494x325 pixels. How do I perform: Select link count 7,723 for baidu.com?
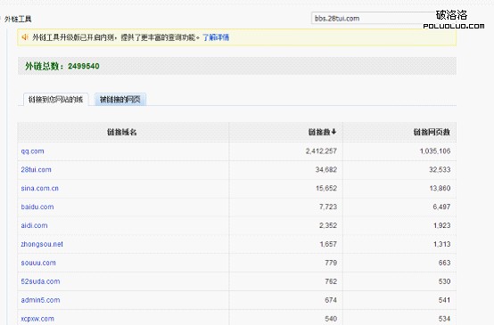pyautogui.click(x=328, y=207)
